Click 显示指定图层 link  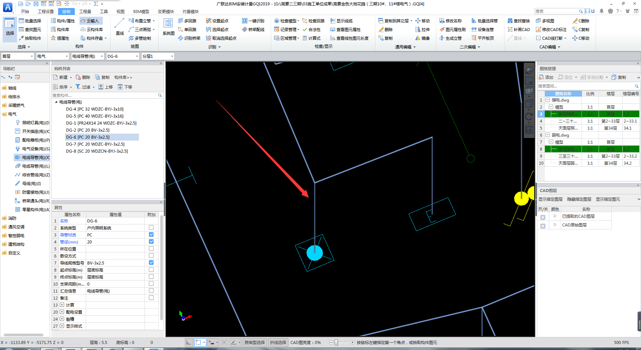click(551, 199)
